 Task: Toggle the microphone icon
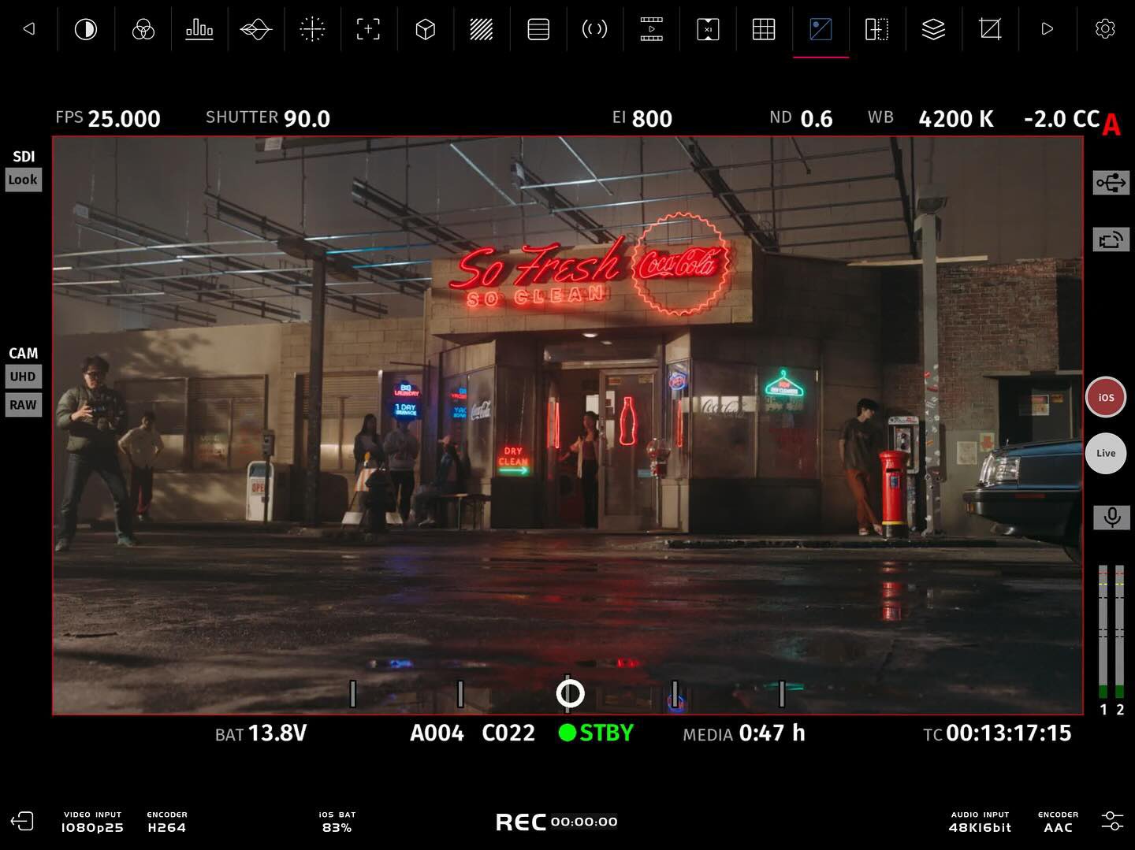point(1111,518)
